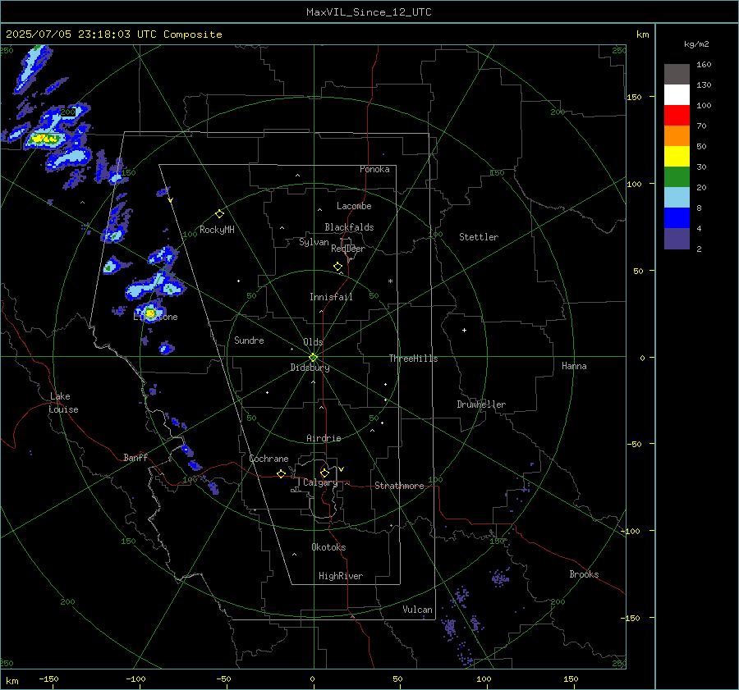Click the yellow diamond marker above Calgary label
This screenshot has height=690, width=739.
(324, 473)
